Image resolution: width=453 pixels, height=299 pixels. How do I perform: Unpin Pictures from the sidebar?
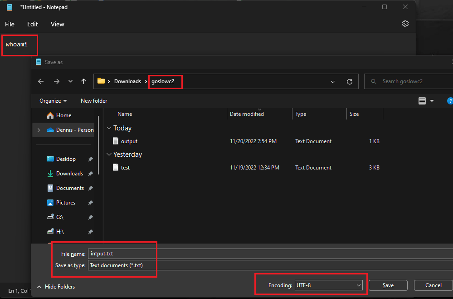(x=90, y=203)
